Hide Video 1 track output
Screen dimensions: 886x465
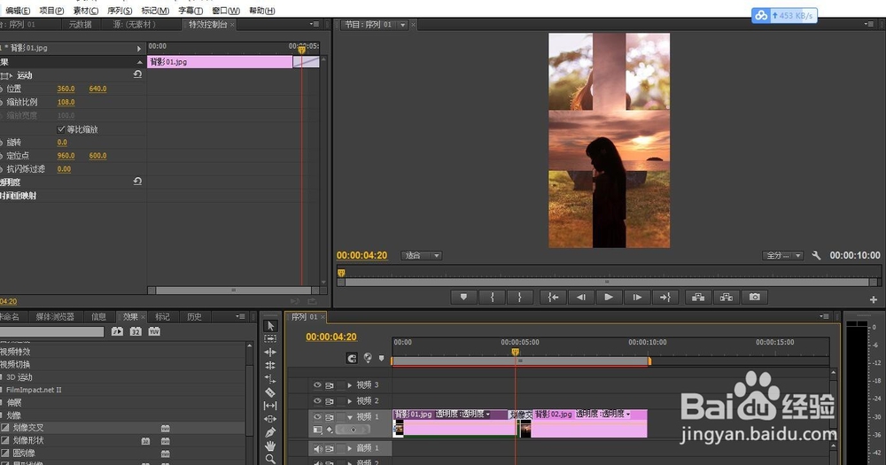point(317,417)
